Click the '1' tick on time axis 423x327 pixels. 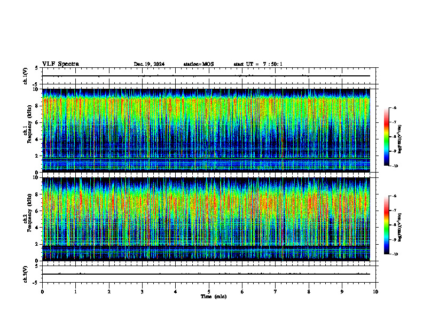(x=75, y=292)
